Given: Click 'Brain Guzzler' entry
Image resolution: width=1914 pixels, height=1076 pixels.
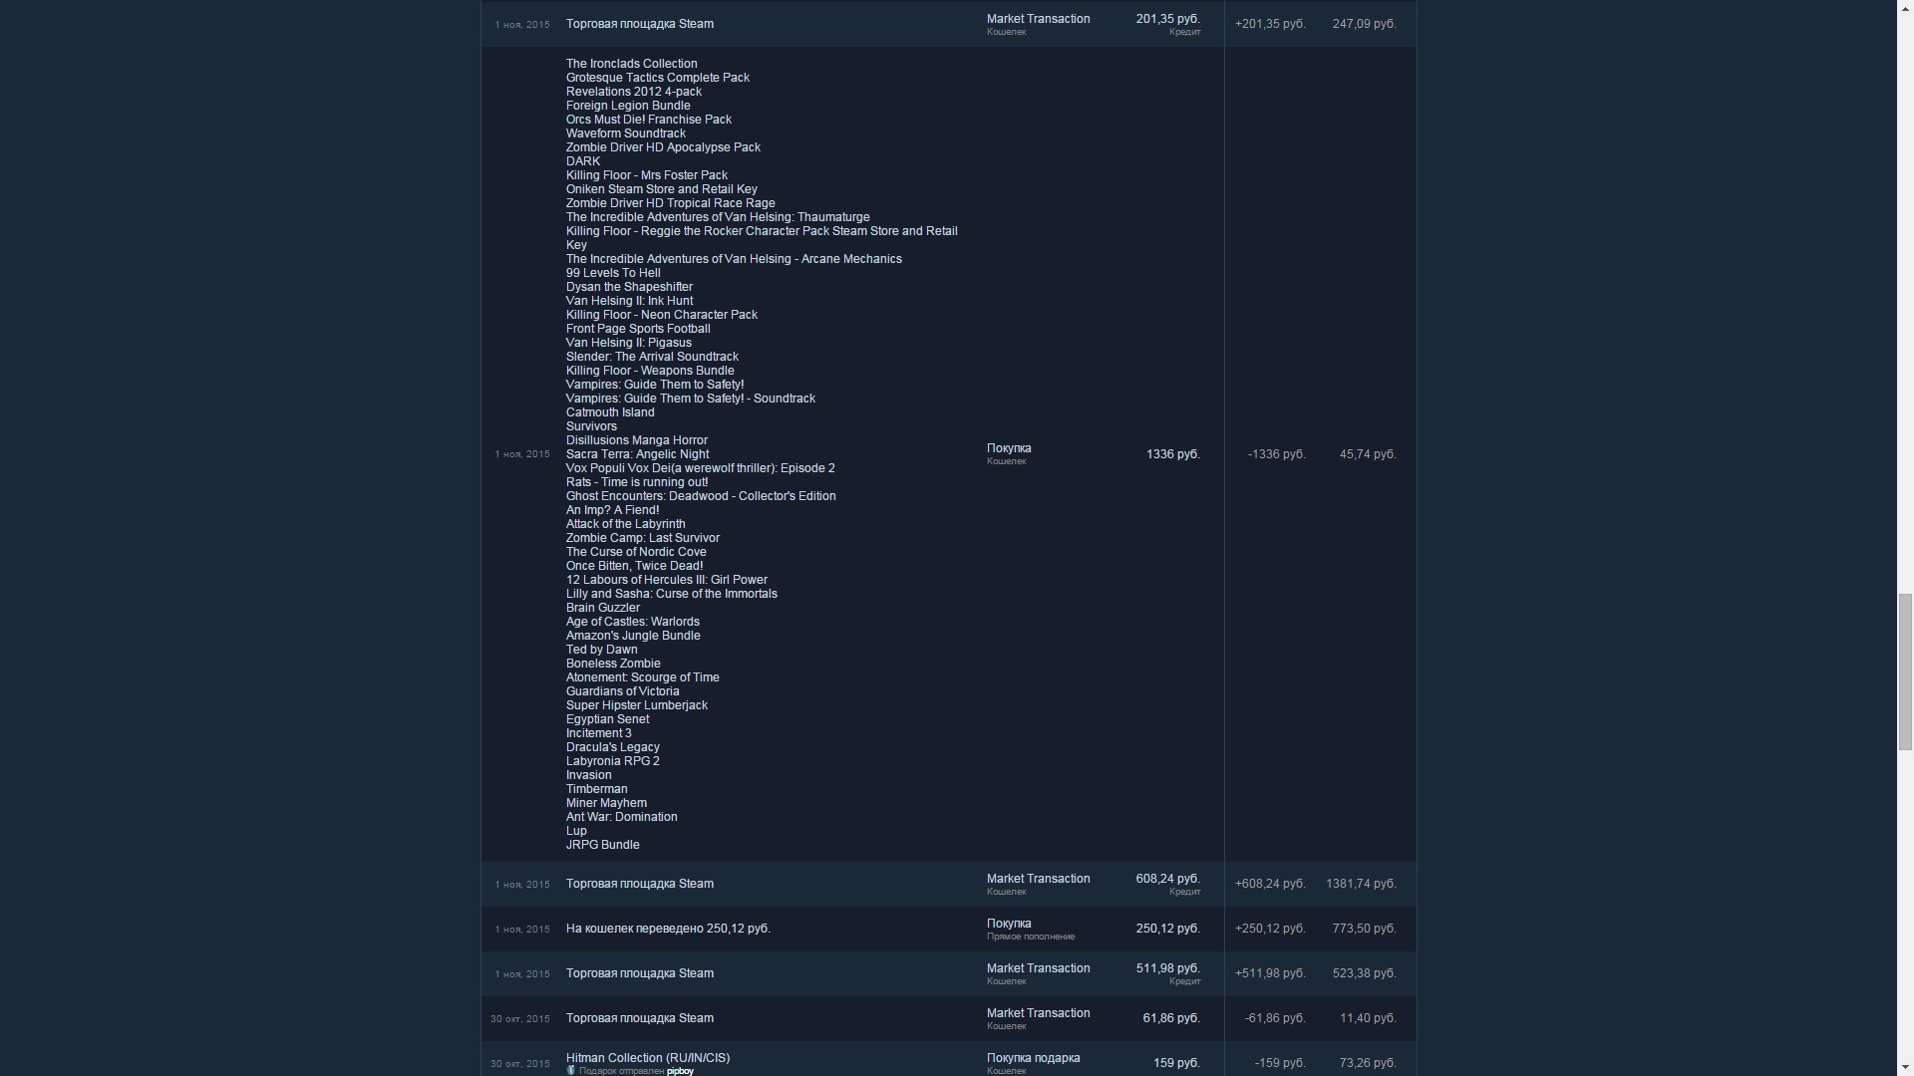Looking at the screenshot, I should [603, 608].
